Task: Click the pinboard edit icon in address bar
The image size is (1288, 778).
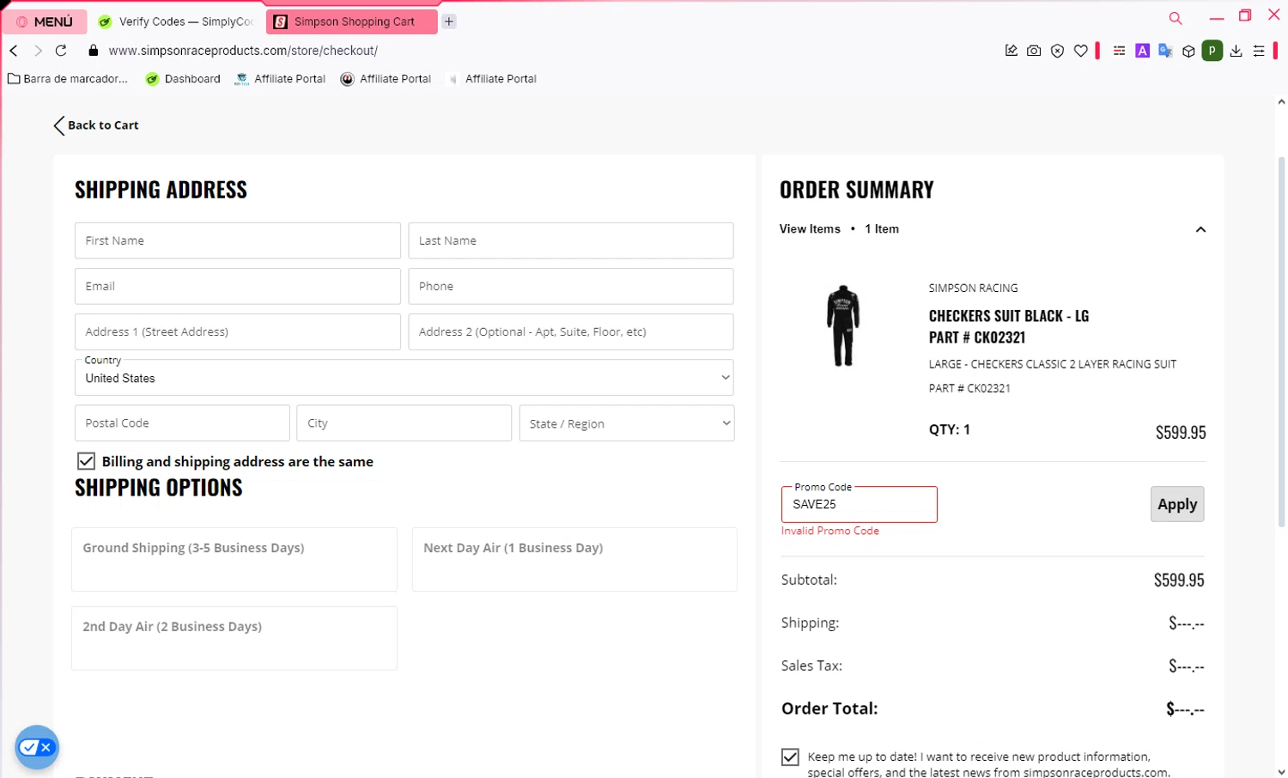Action: click(x=1012, y=51)
